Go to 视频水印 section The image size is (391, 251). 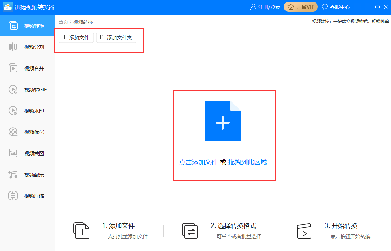[27, 111]
